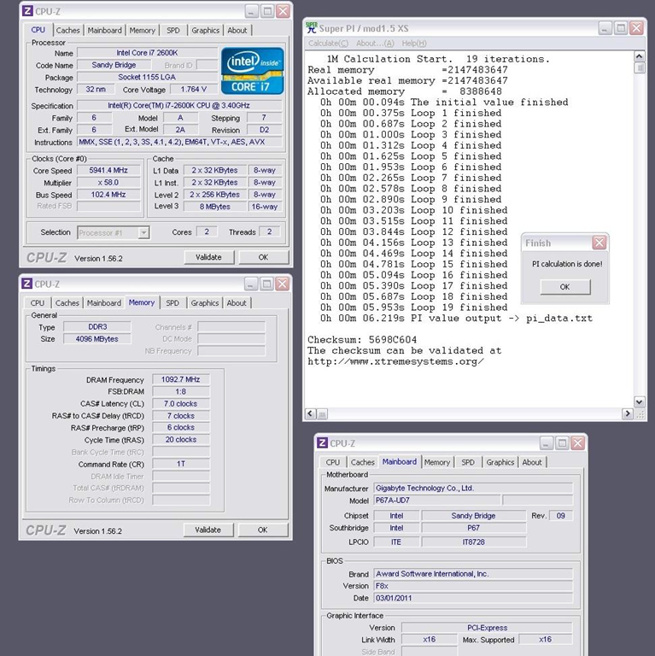Screen dimensions: 655x656
Task: Close the Super PI window
Action: [x=636, y=28]
